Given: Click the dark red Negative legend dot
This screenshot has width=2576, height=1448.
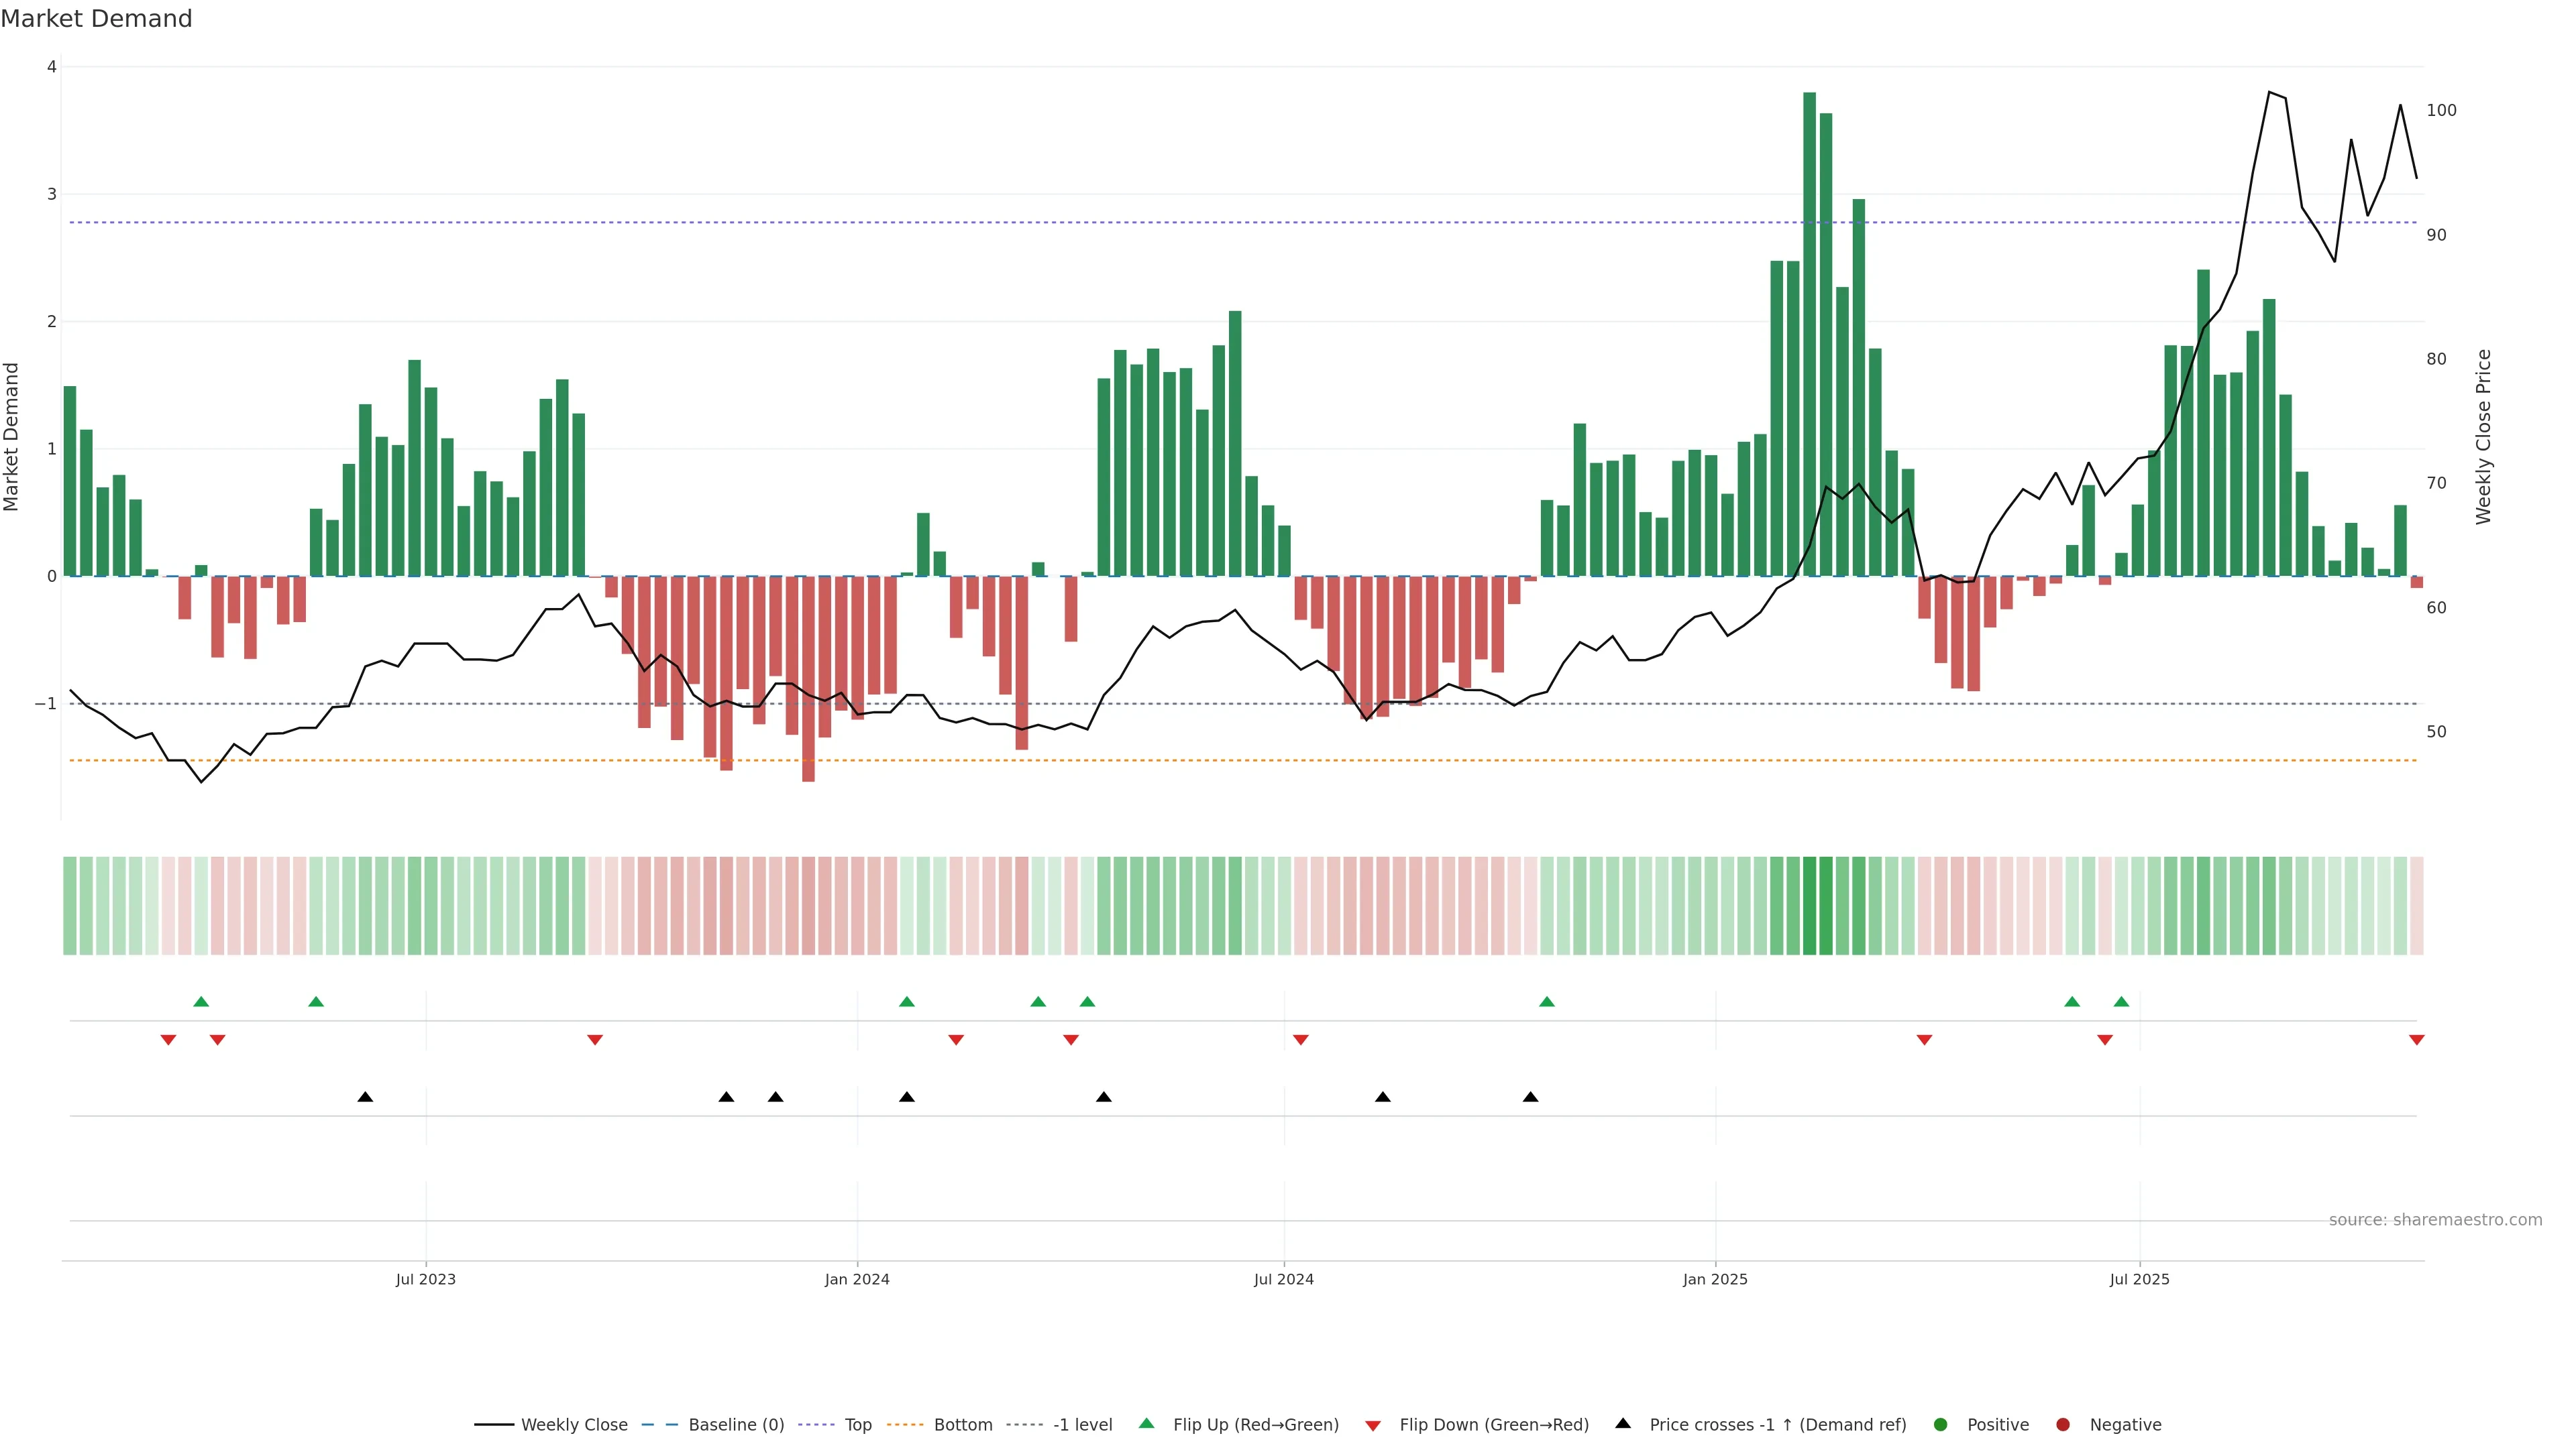Looking at the screenshot, I should [2063, 1424].
